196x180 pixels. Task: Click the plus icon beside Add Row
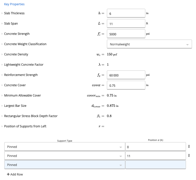tap(8, 174)
